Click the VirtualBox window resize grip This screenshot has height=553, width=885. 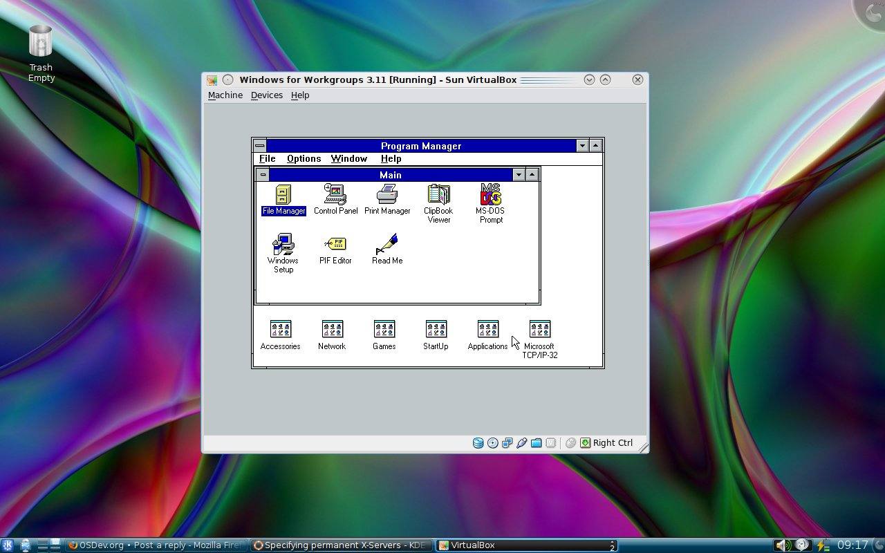pyautogui.click(x=643, y=448)
